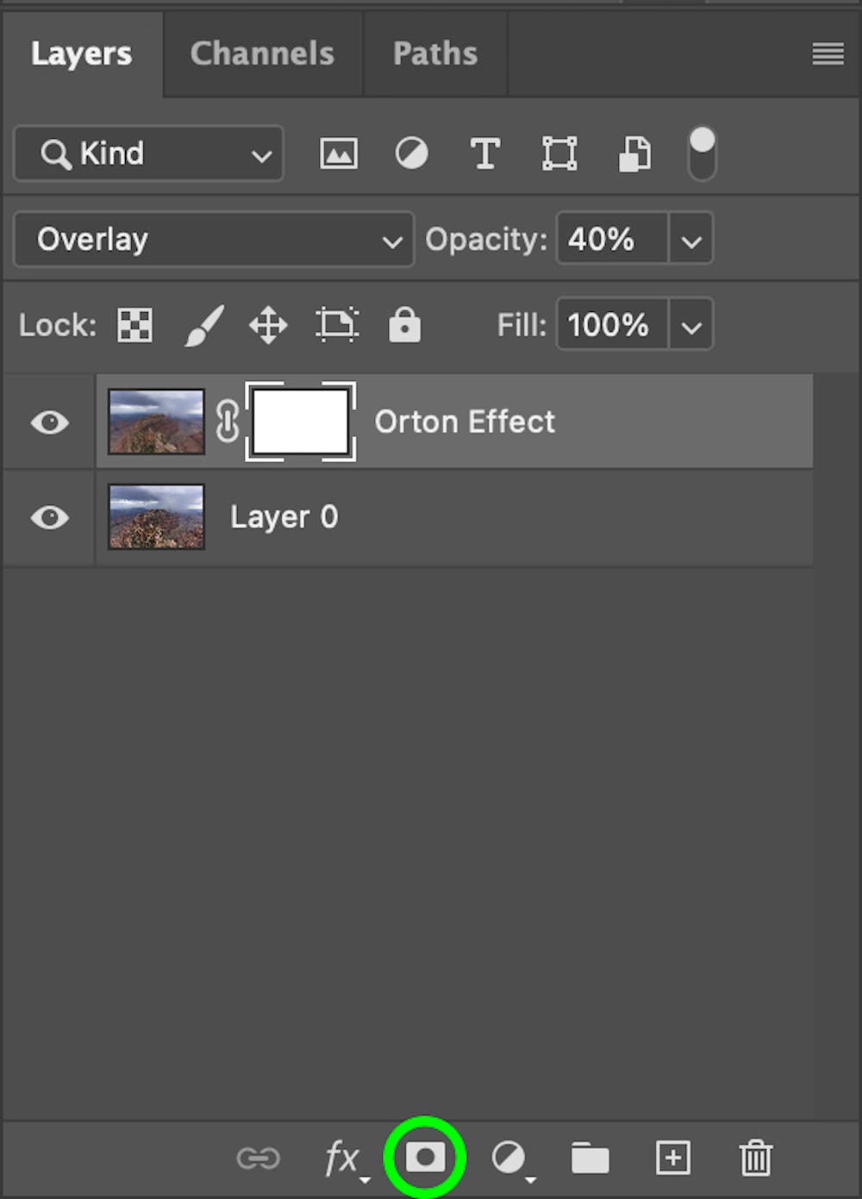Viewport: 862px width, 1199px height.
Task: Switch to the Channels tab
Action: pos(262,53)
